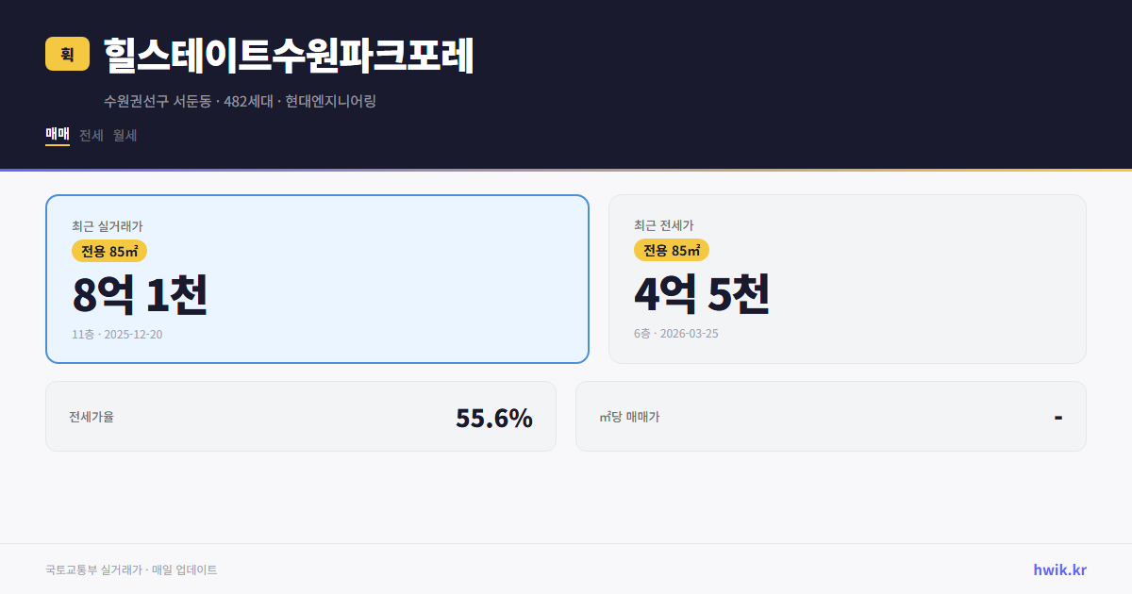This screenshot has height=594, width=1132.
Task: Click the yellow 획 logo badge
Action: 64,55
